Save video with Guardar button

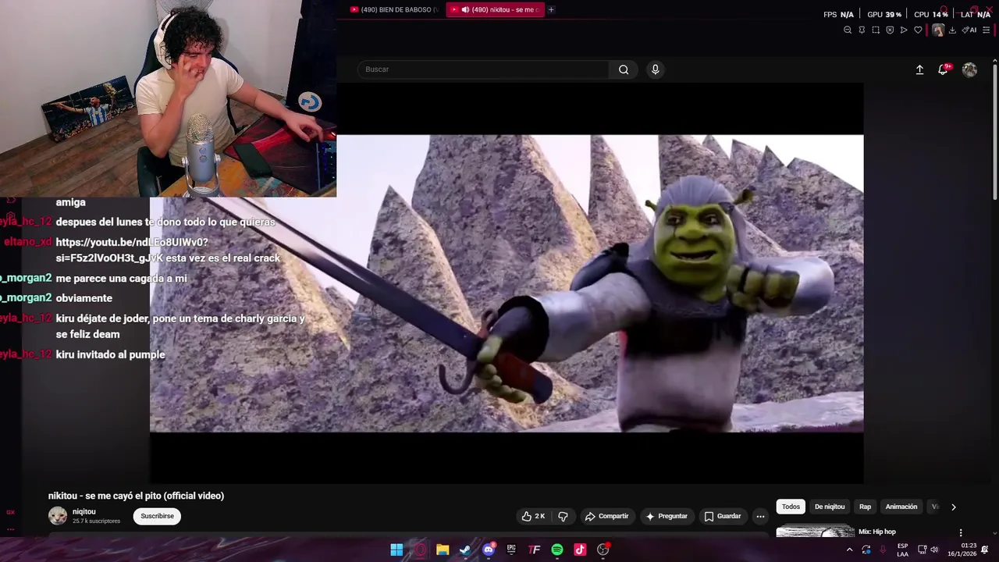(723, 516)
